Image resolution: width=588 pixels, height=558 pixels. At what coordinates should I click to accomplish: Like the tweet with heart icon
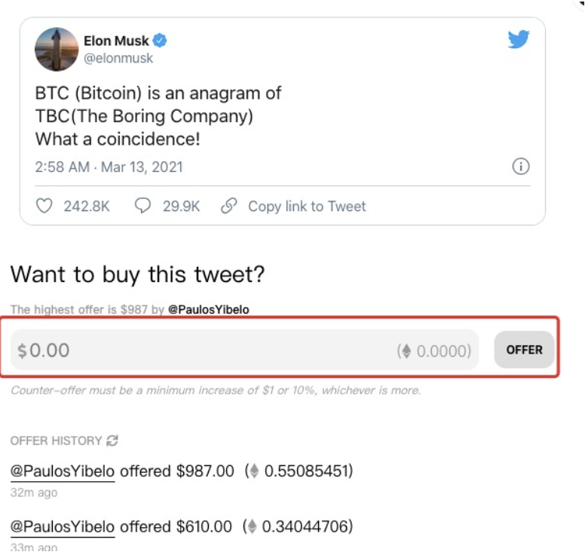[x=44, y=206]
